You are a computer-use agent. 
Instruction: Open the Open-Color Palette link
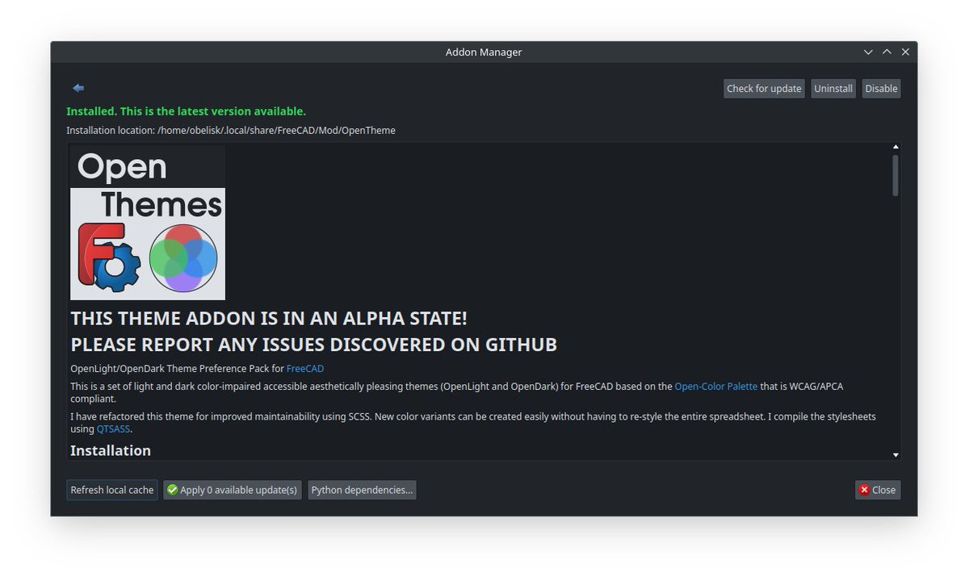pyautogui.click(x=716, y=387)
